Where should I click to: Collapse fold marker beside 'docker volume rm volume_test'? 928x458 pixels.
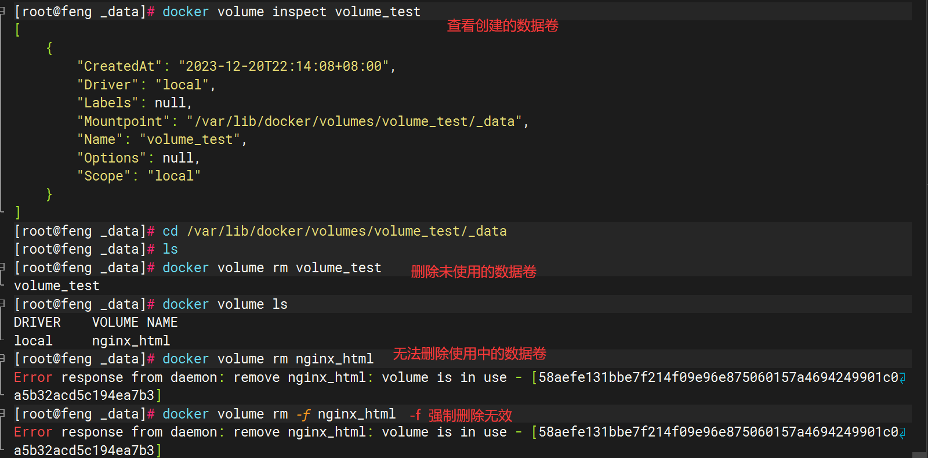point(2,267)
